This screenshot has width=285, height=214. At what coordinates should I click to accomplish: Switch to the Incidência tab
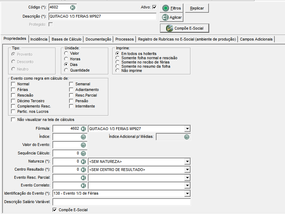[x=39, y=39]
